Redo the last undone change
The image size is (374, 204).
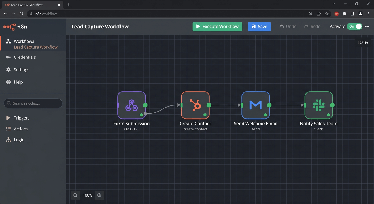(x=312, y=27)
